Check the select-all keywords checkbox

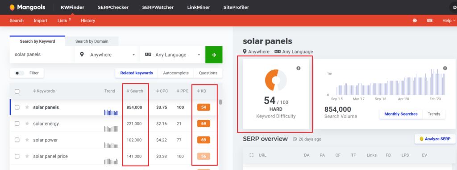(x=17, y=91)
